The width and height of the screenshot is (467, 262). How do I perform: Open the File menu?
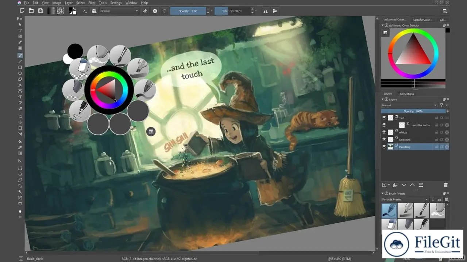tap(27, 3)
